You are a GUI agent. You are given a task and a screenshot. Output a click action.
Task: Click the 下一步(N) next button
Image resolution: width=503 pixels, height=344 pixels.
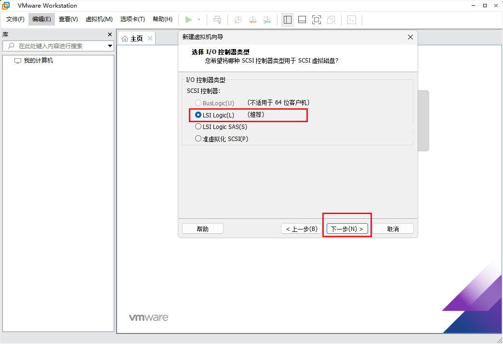tap(347, 229)
